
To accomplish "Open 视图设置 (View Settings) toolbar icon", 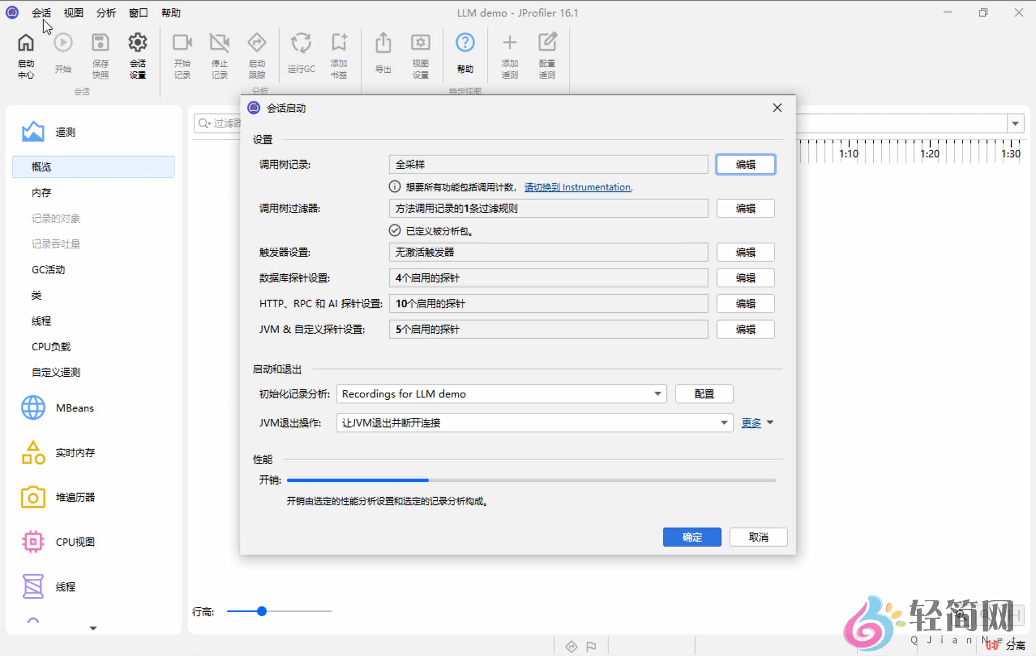I will click(x=421, y=55).
